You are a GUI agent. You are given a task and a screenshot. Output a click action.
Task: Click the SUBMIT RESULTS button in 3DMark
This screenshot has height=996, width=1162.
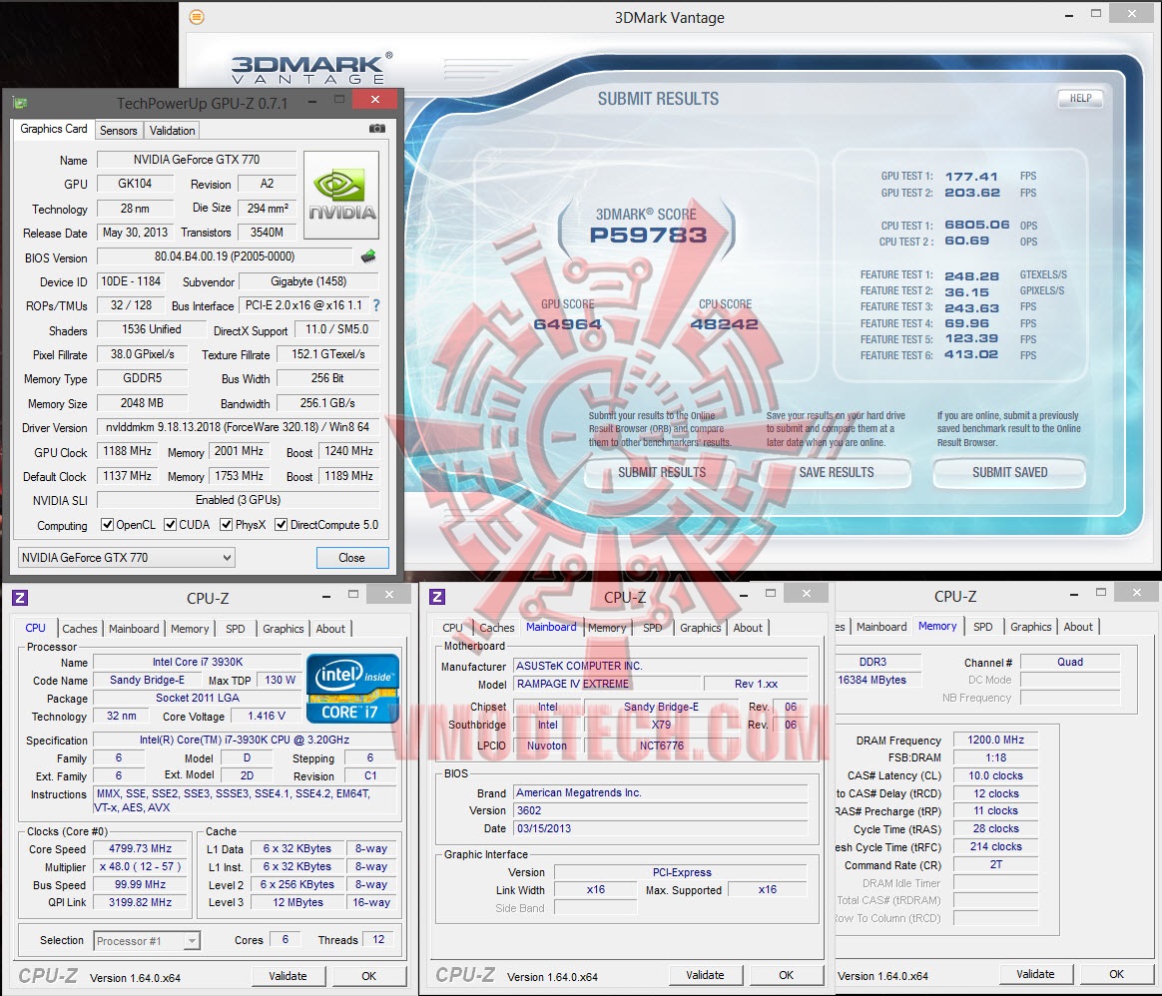[x=662, y=472]
